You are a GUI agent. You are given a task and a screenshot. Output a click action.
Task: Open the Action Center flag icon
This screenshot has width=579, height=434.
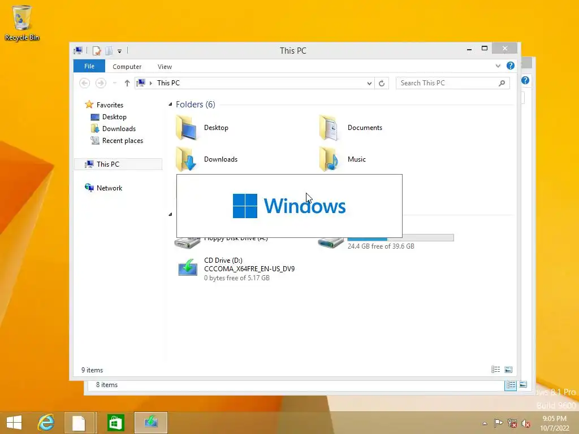tap(498, 423)
